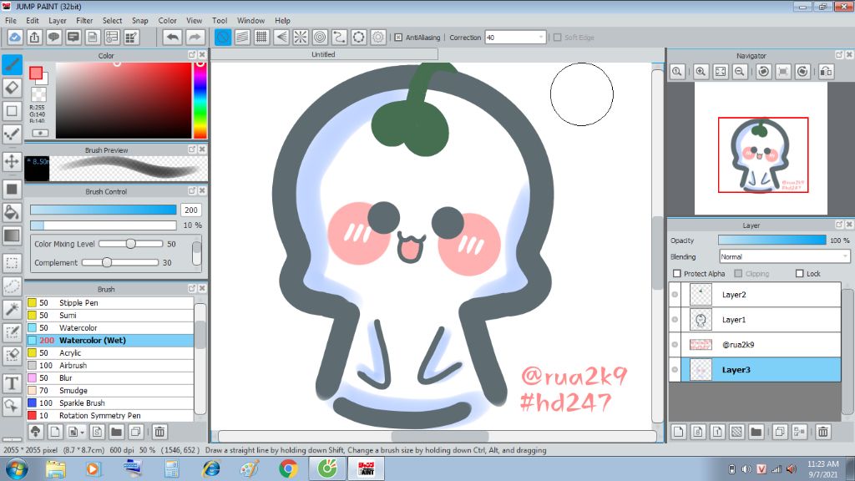Screen dimensions: 855x481
Task: Click the Undo arrow in toolbar
Action: click(172, 37)
